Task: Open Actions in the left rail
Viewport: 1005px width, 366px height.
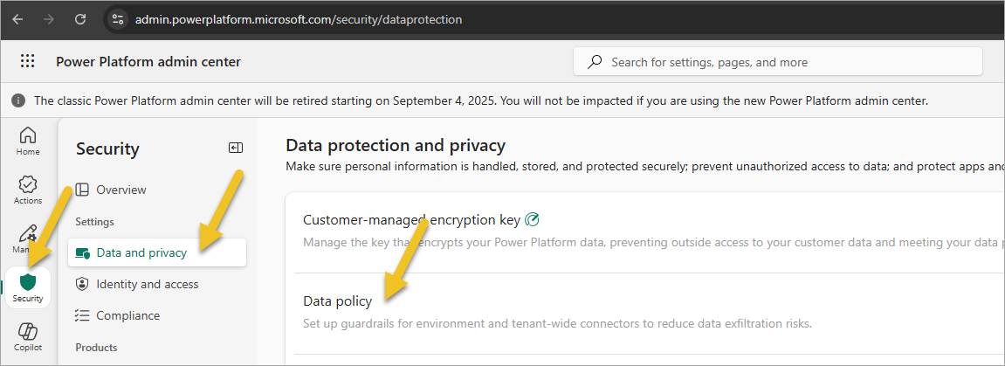Action: 28,190
